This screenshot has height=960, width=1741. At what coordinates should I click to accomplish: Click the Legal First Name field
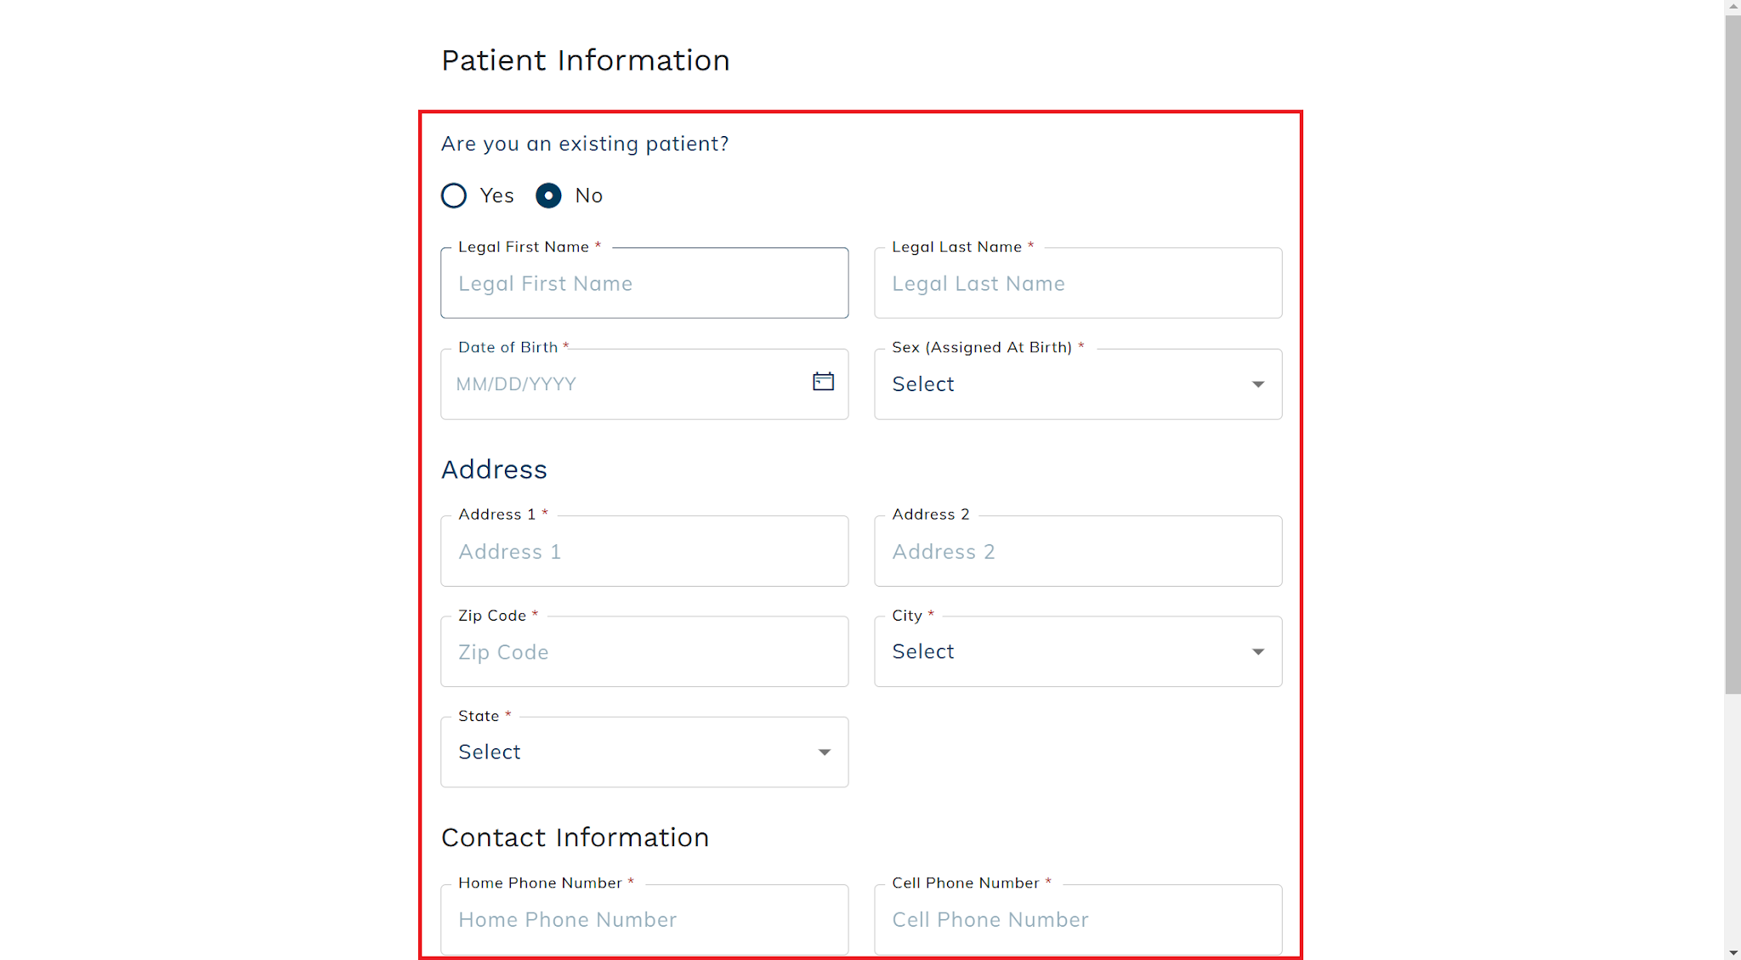[644, 283]
